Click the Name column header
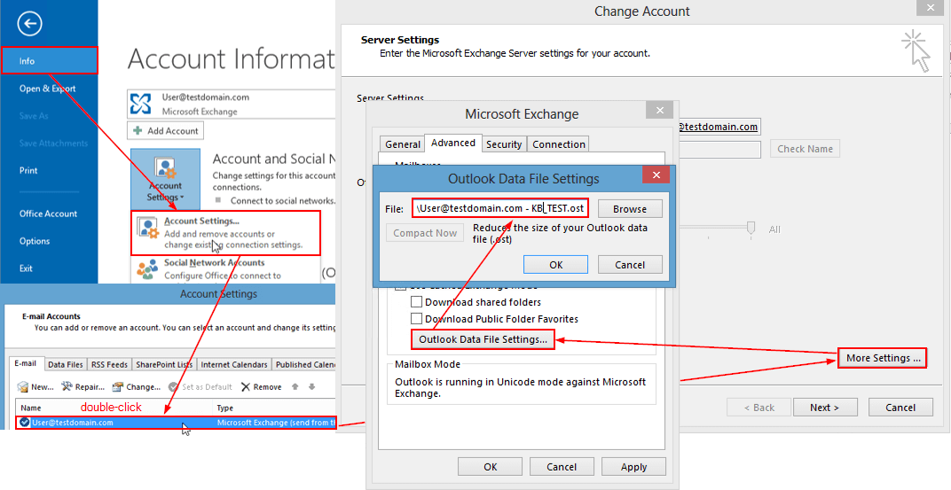Image resolution: width=951 pixels, height=490 pixels. 114,408
